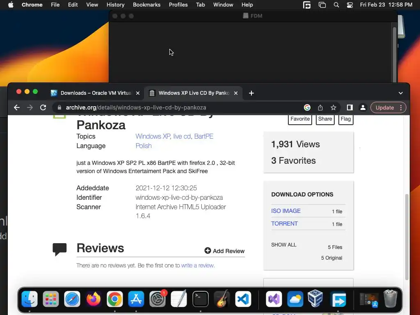
Task: Click the Chrome dock icon
Action: tap(115, 299)
